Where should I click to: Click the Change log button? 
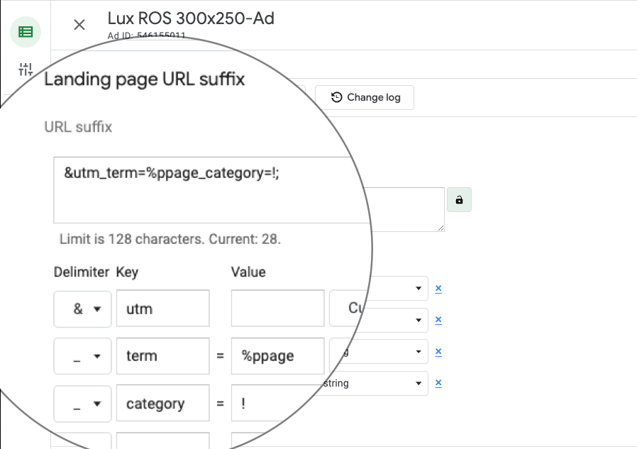click(x=365, y=97)
